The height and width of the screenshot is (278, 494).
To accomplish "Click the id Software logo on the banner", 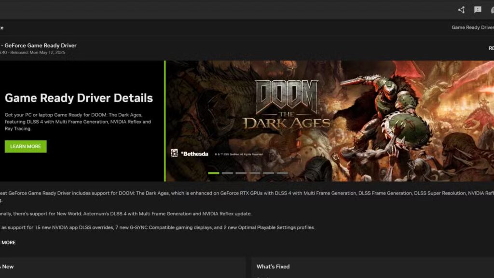I will tap(174, 153).
